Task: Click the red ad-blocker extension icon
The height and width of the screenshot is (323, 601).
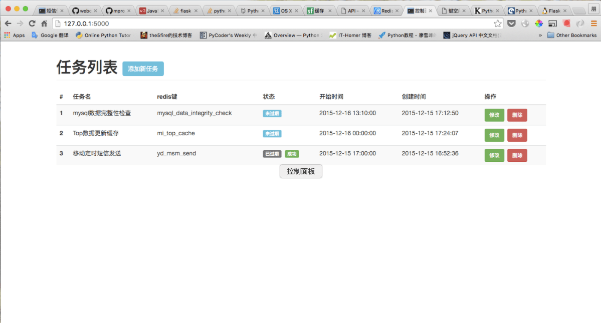Action: pos(565,23)
